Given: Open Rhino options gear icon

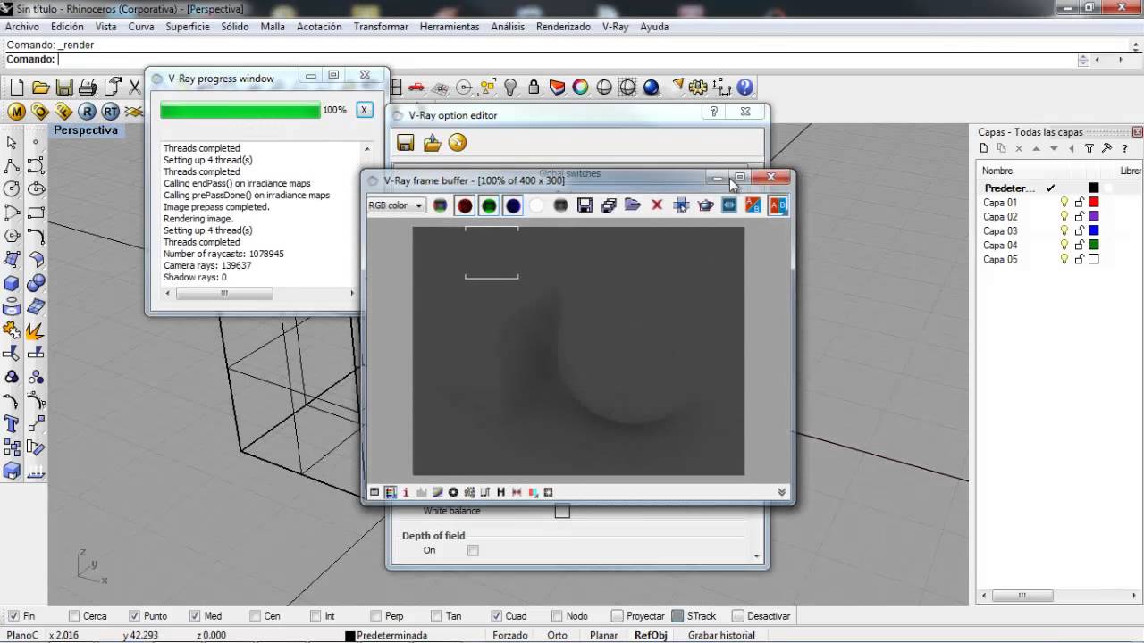Looking at the screenshot, I should click(x=698, y=88).
